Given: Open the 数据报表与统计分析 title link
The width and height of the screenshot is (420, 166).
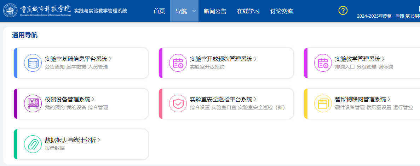Looking at the screenshot, I should coord(70,140).
